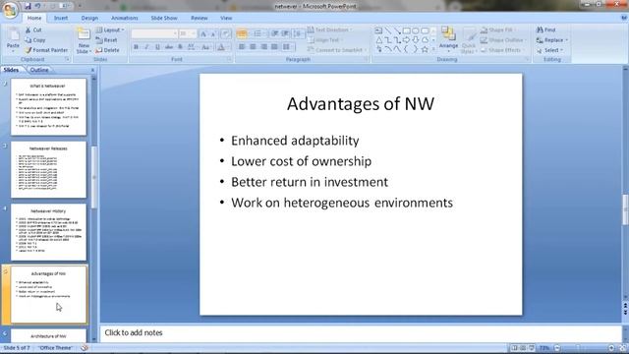Close the slides thumbnail pane
This screenshot has height=354, width=629.
(93, 70)
